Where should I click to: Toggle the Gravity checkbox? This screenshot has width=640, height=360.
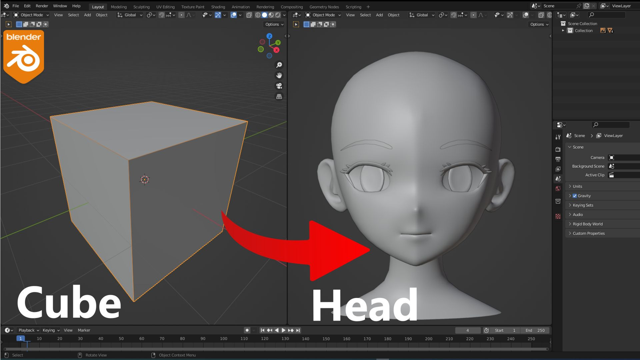click(575, 196)
